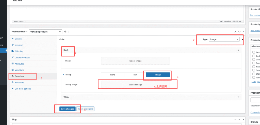Click the wrench icon beside General

tap(12, 39)
